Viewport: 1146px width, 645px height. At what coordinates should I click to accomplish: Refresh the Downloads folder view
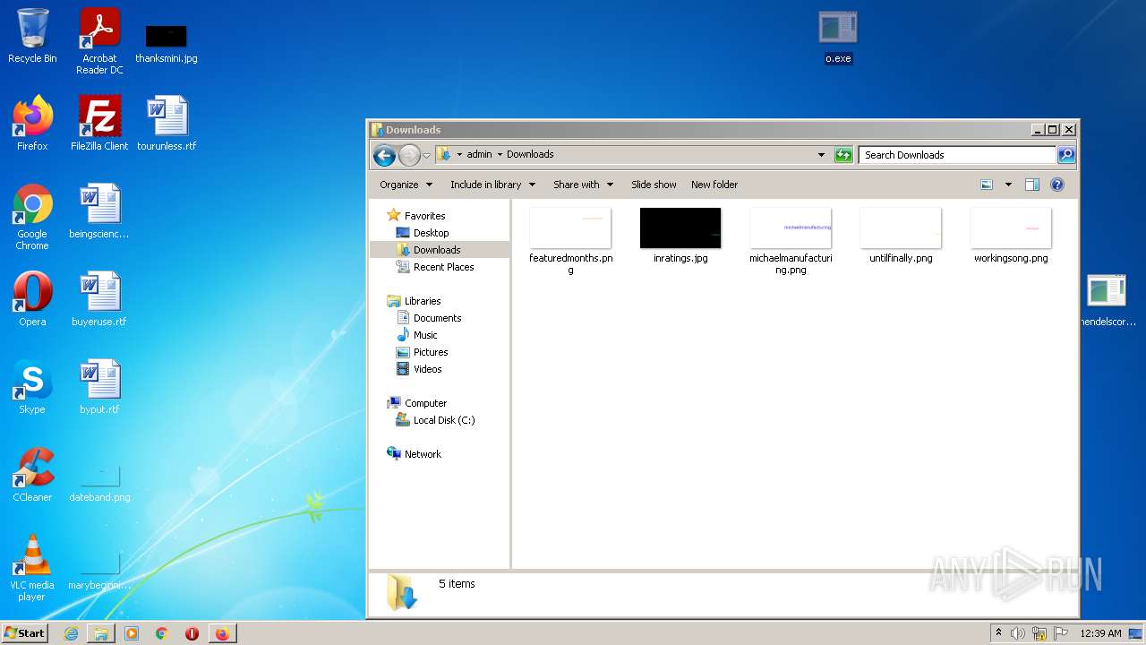(843, 155)
